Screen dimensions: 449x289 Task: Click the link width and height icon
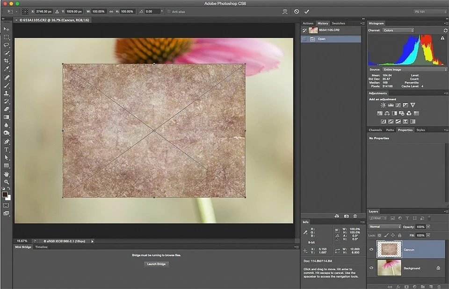(111, 11)
